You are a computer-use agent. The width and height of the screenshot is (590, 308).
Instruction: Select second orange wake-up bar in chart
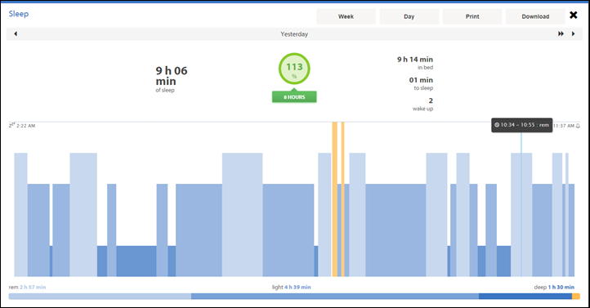coord(342,199)
